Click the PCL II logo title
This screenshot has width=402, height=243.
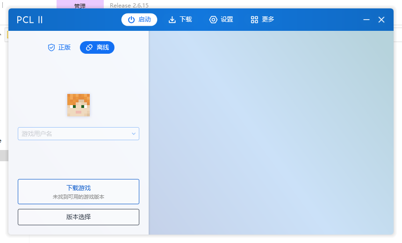pyautogui.click(x=30, y=20)
